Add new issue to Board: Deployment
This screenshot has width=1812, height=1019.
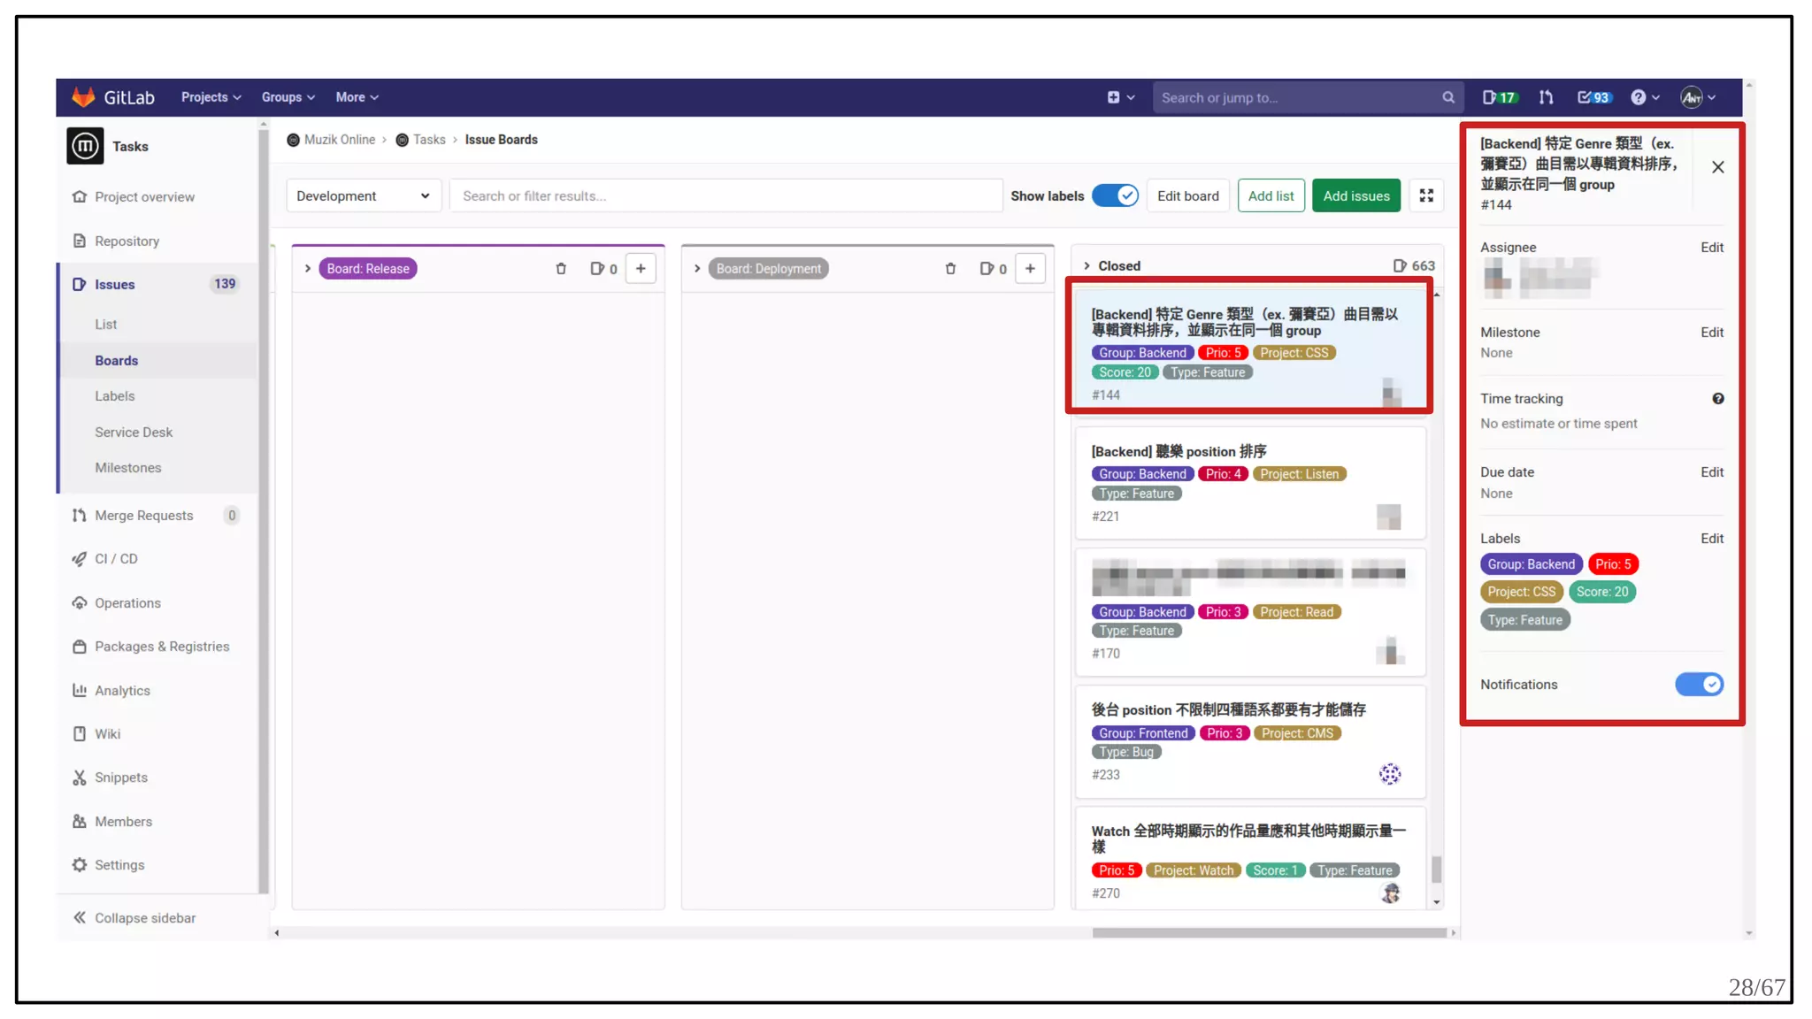1030,269
